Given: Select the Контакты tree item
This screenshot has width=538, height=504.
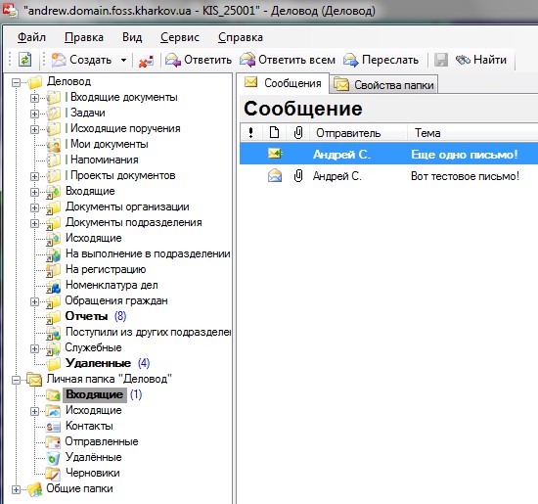Looking at the screenshot, I should pyautogui.click(x=89, y=426).
